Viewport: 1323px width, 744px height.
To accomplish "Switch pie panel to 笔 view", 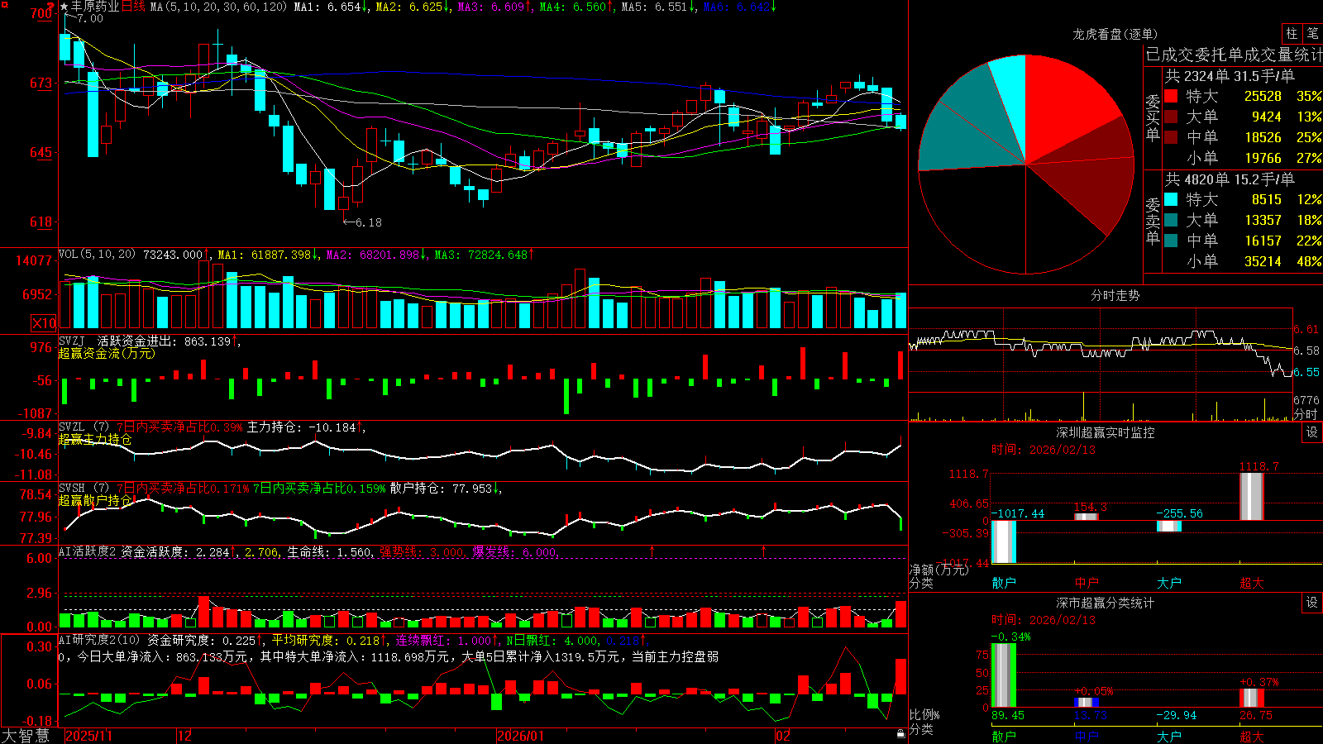I will [x=1312, y=33].
